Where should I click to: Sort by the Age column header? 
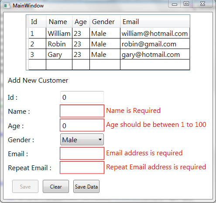coord(81,21)
